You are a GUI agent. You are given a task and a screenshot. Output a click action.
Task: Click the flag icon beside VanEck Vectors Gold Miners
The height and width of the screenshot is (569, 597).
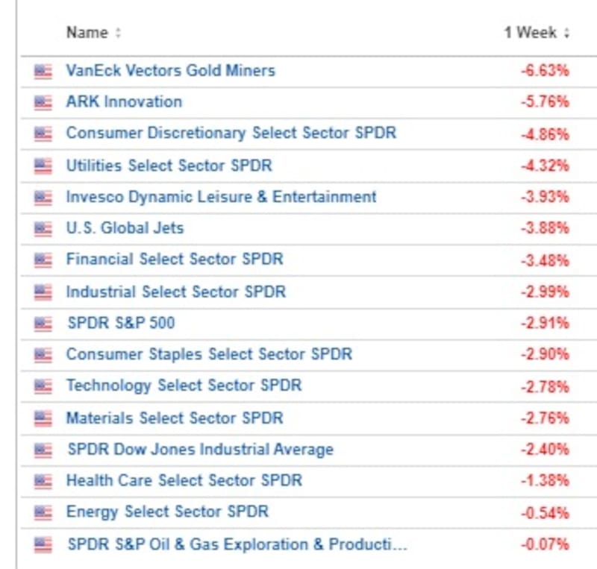click(x=43, y=72)
